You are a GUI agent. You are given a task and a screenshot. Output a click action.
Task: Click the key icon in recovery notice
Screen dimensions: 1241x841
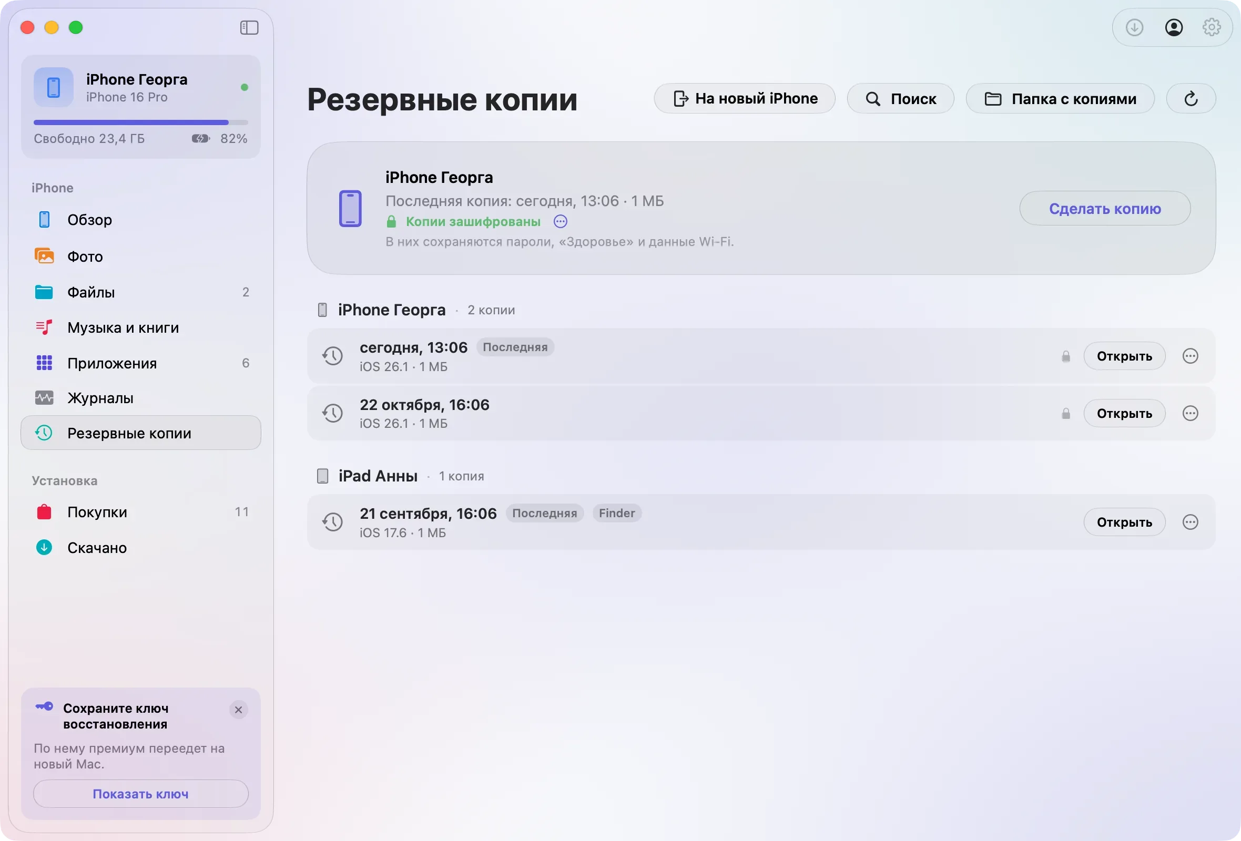(44, 706)
